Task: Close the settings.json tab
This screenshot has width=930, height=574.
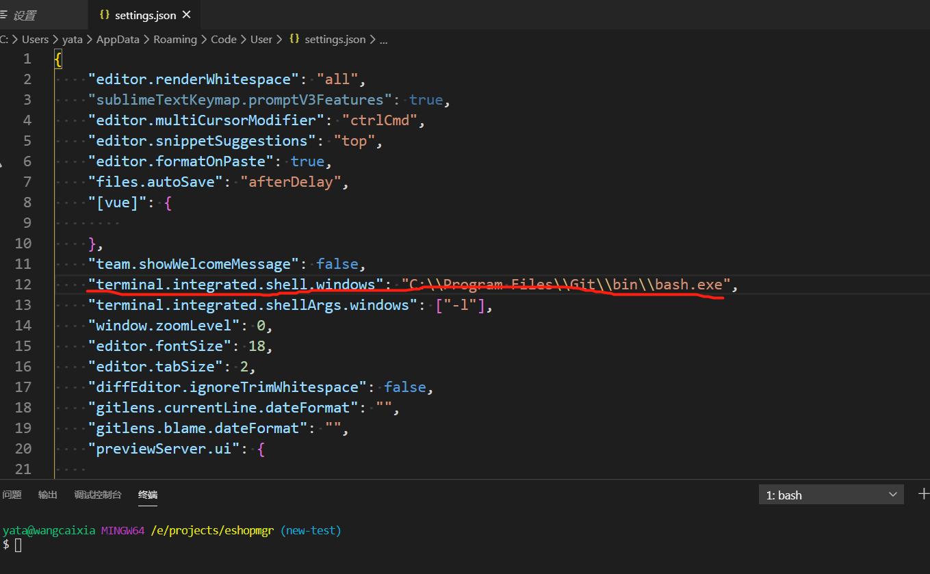Action: [x=185, y=13]
